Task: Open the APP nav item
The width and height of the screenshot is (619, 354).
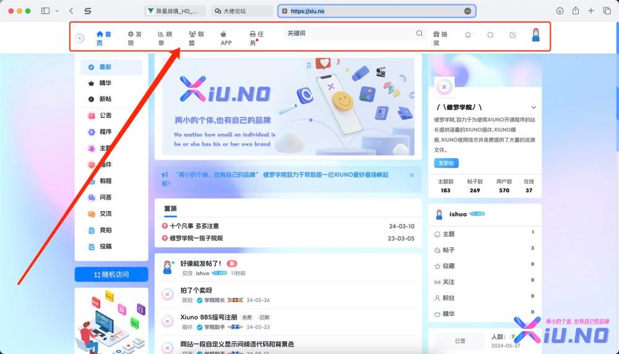Action: point(226,38)
